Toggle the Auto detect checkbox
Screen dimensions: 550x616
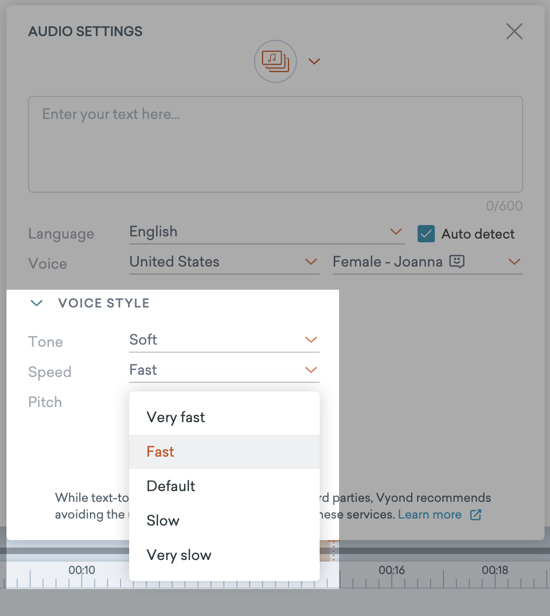click(x=426, y=234)
